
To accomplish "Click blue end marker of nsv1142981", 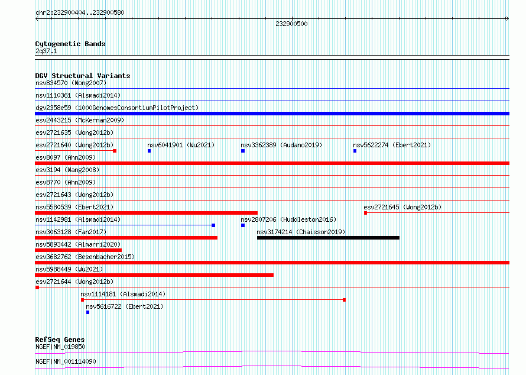I will (213, 225).
